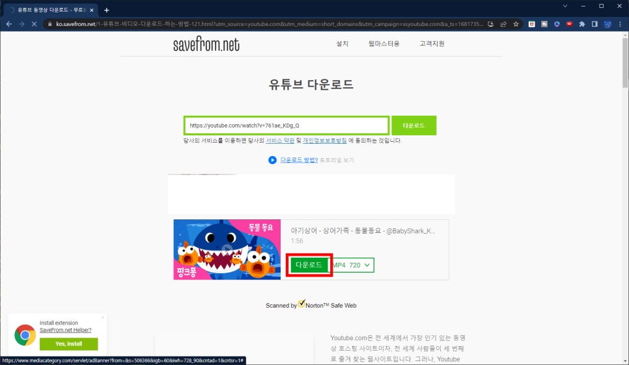
Task: Click the 유튜브 다운로드 heading
Action: coord(311,84)
